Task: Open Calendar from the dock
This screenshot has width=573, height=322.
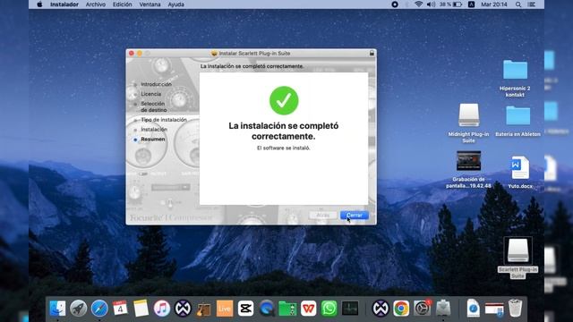Action: [120, 309]
